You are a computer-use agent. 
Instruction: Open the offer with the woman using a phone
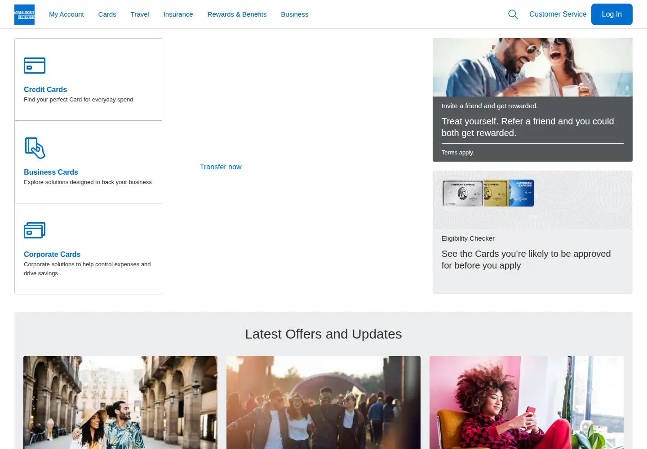point(527,402)
